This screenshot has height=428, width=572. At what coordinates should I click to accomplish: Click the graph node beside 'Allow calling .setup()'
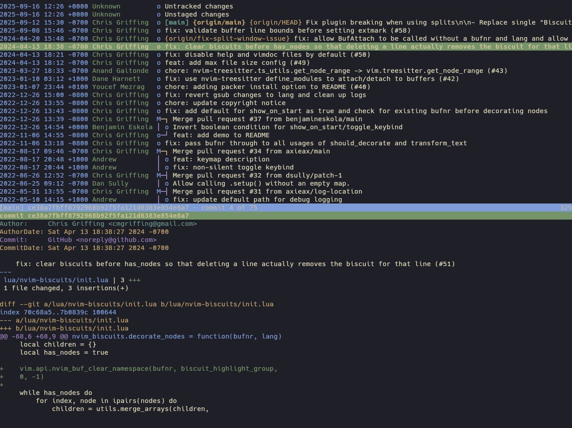click(x=167, y=184)
